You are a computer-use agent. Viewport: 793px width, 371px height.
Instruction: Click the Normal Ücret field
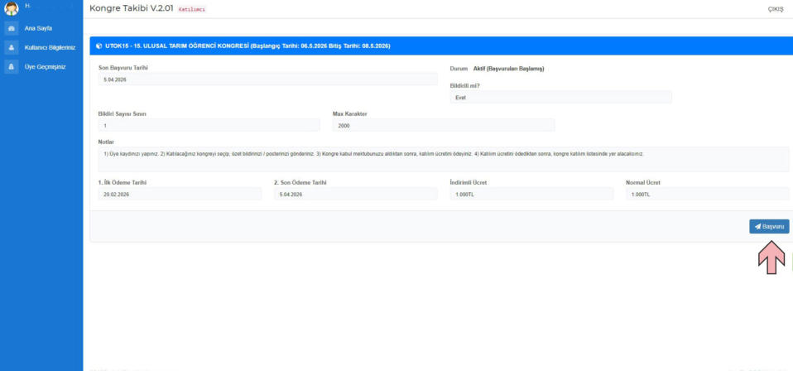point(707,194)
